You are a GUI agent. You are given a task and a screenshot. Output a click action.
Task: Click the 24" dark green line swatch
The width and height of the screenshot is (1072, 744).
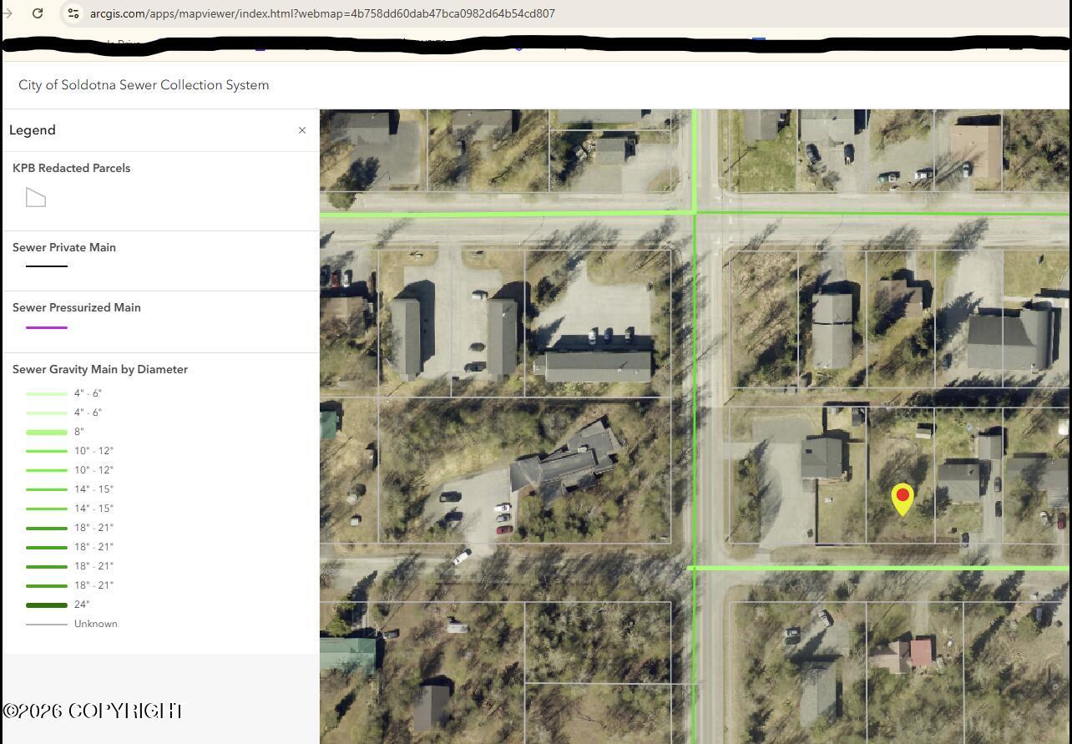click(47, 605)
